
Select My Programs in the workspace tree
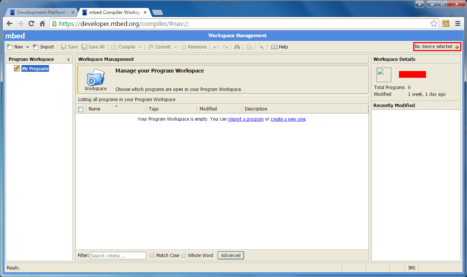click(x=35, y=69)
